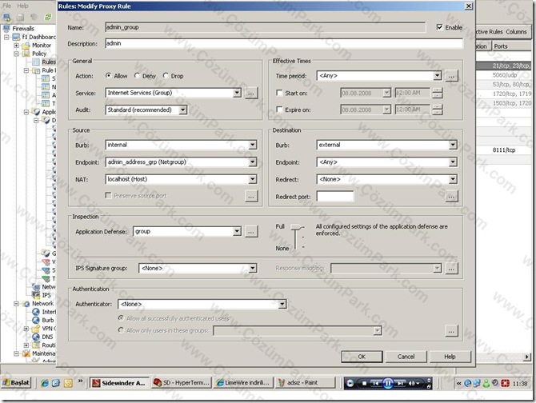536x403 pixels.
Task: Click the Description input field
Action: click(x=284, y=43)
